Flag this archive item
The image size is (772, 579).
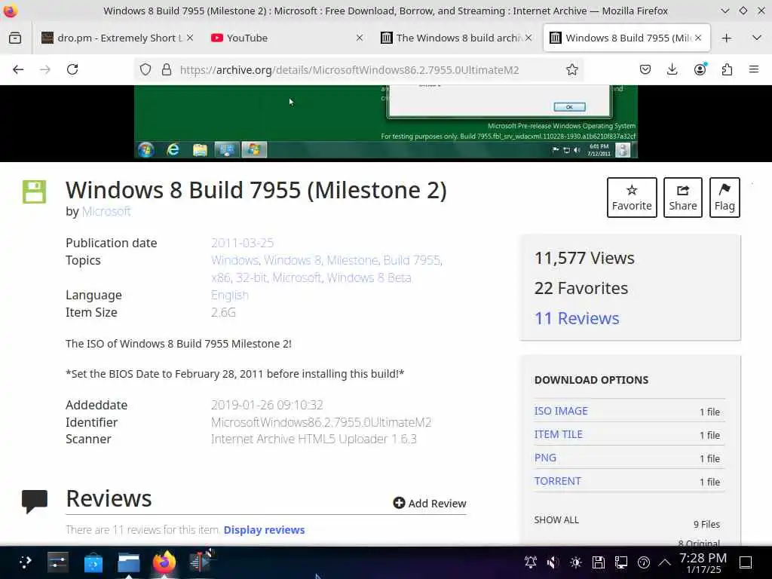725,198
